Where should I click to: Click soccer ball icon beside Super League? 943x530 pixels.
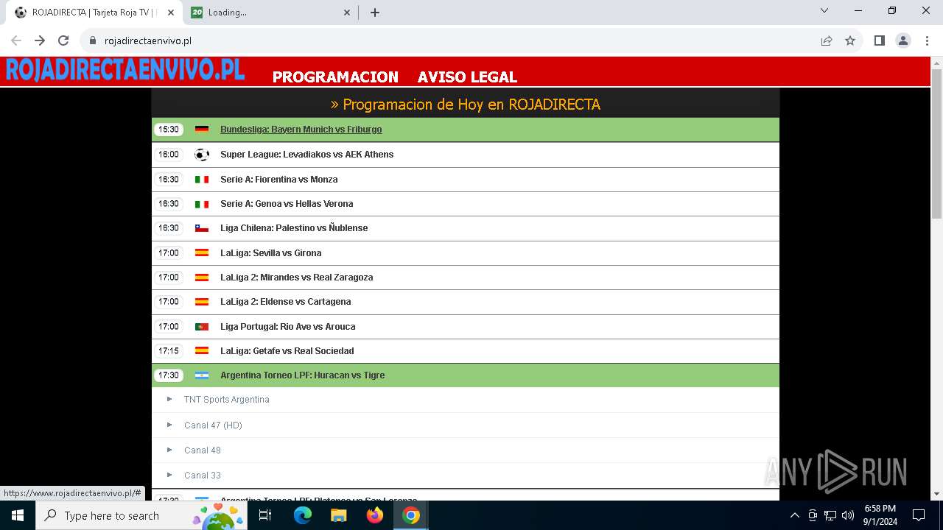(x=202, y=155)
